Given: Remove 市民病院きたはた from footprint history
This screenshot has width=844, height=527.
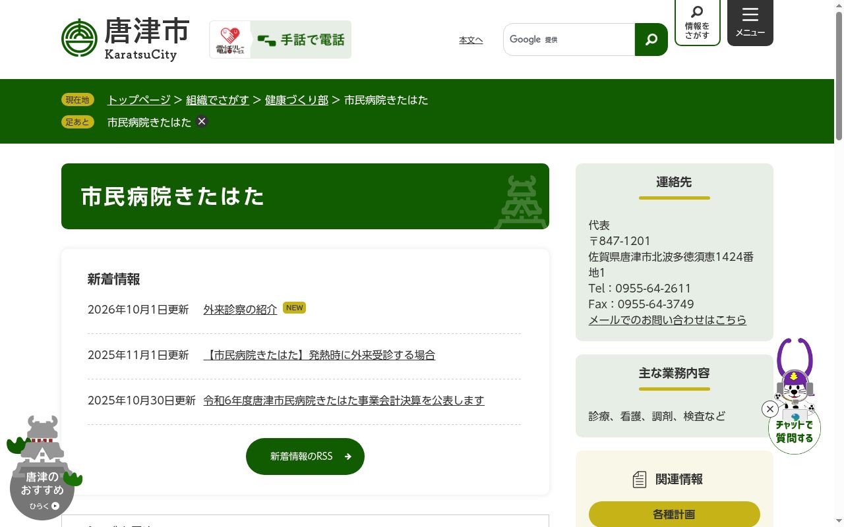Looking at the screenshot, I should pos(202,121).
